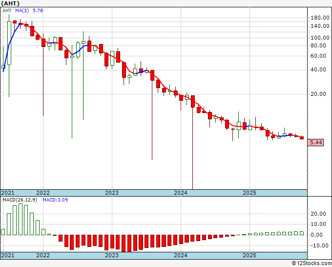332x267 pixels.
Task: Click 2025 on the price chart timeline
Action: 249,193
